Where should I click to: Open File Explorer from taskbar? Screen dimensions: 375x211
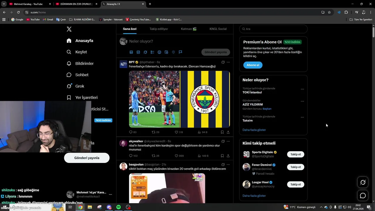[x=90, y=207]
